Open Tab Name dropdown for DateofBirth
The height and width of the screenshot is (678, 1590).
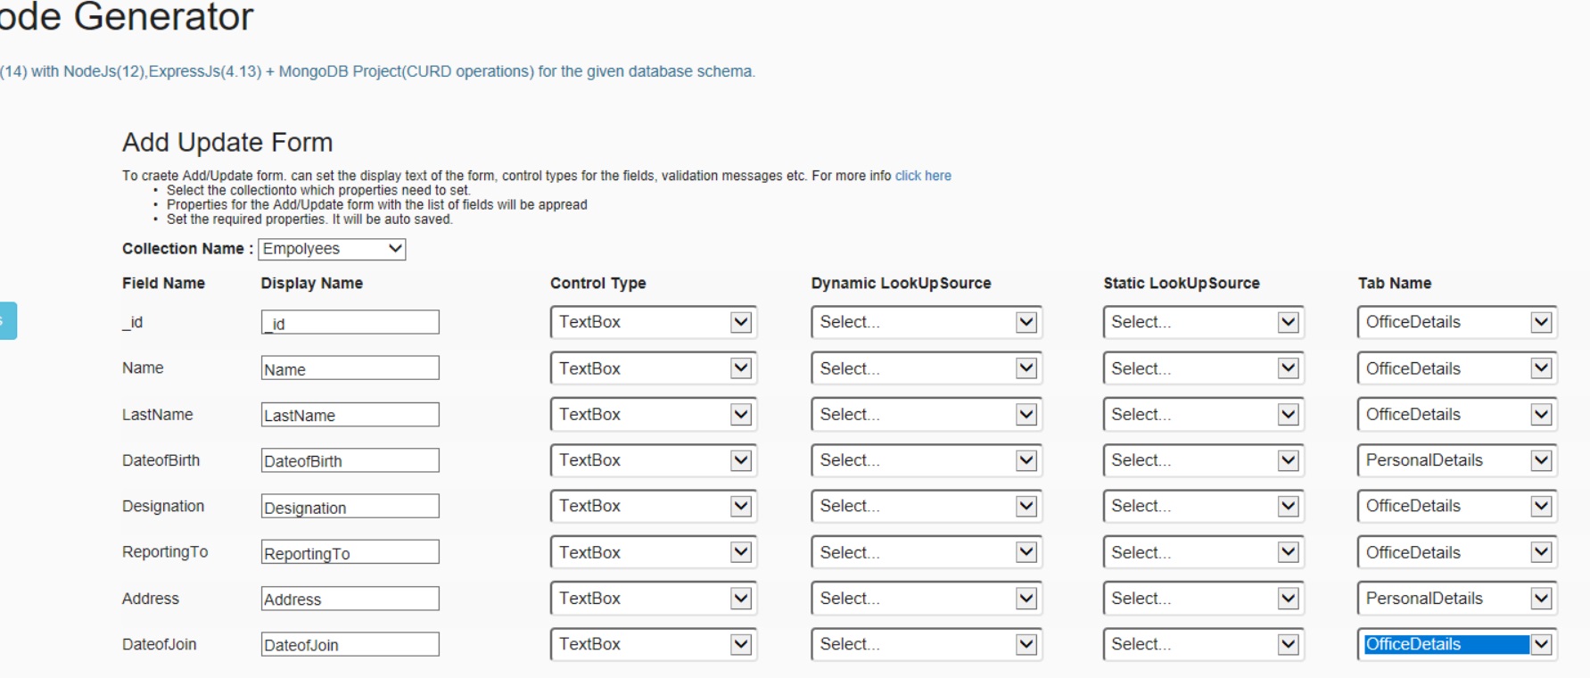(x=1456, y=460)
